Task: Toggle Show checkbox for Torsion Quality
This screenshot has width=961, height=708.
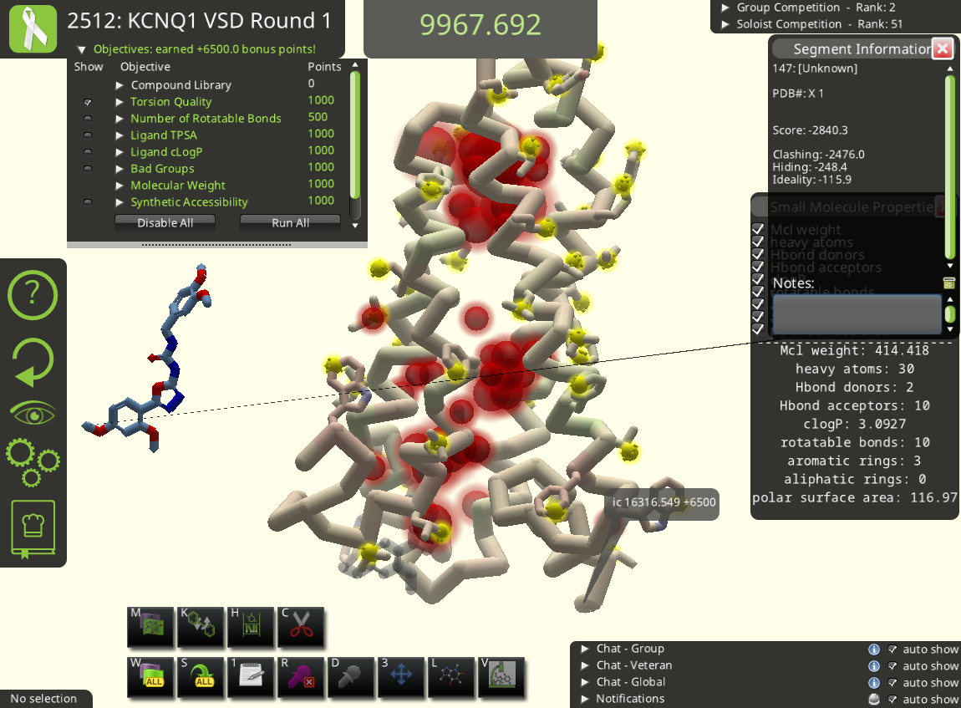Action: coord(88,102)
